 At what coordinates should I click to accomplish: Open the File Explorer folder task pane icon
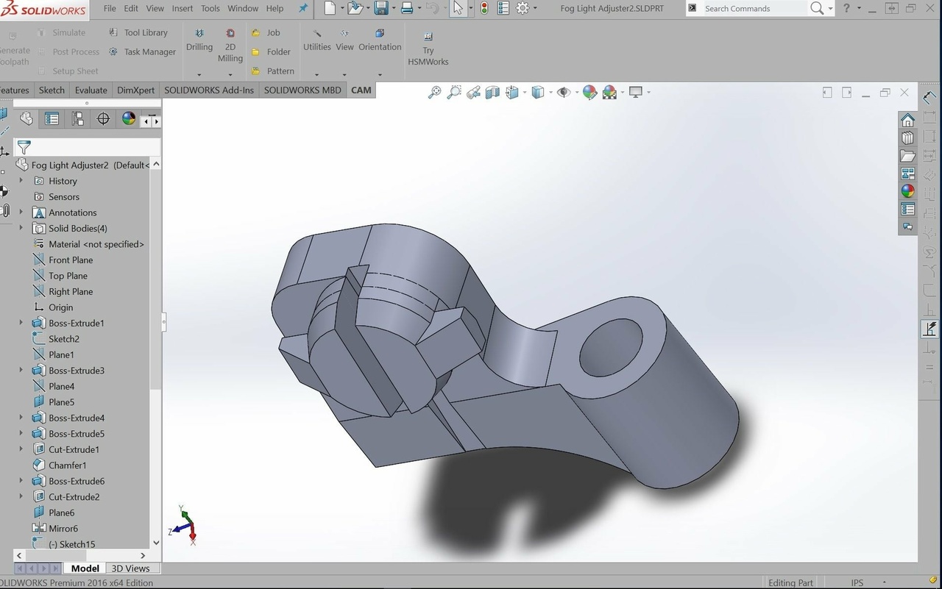tap(907, 156)
